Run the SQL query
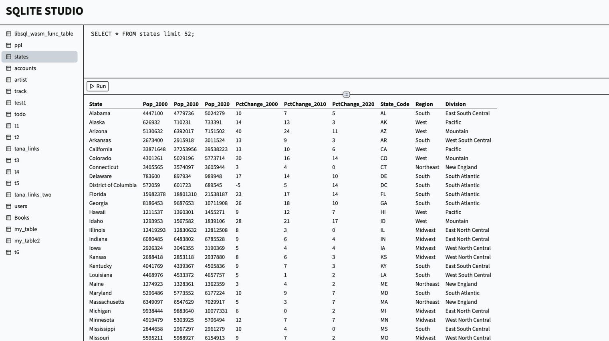Image resolution: width=609 pixels, height=341 pixels. coord(98,86)
